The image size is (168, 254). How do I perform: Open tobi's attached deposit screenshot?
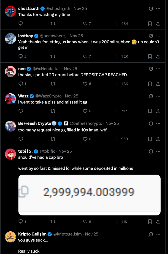tap(89, 195)
